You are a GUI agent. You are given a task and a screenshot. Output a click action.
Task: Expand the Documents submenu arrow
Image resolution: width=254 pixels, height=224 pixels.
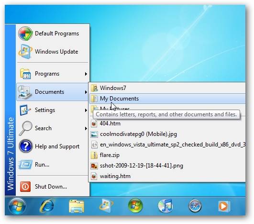pyautogui.click(x=86, y=92)
